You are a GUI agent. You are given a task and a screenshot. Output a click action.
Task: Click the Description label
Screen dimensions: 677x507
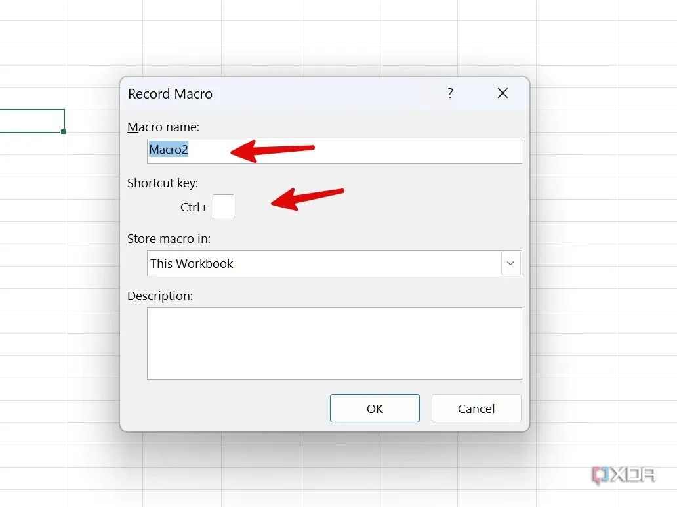(160, 296)
